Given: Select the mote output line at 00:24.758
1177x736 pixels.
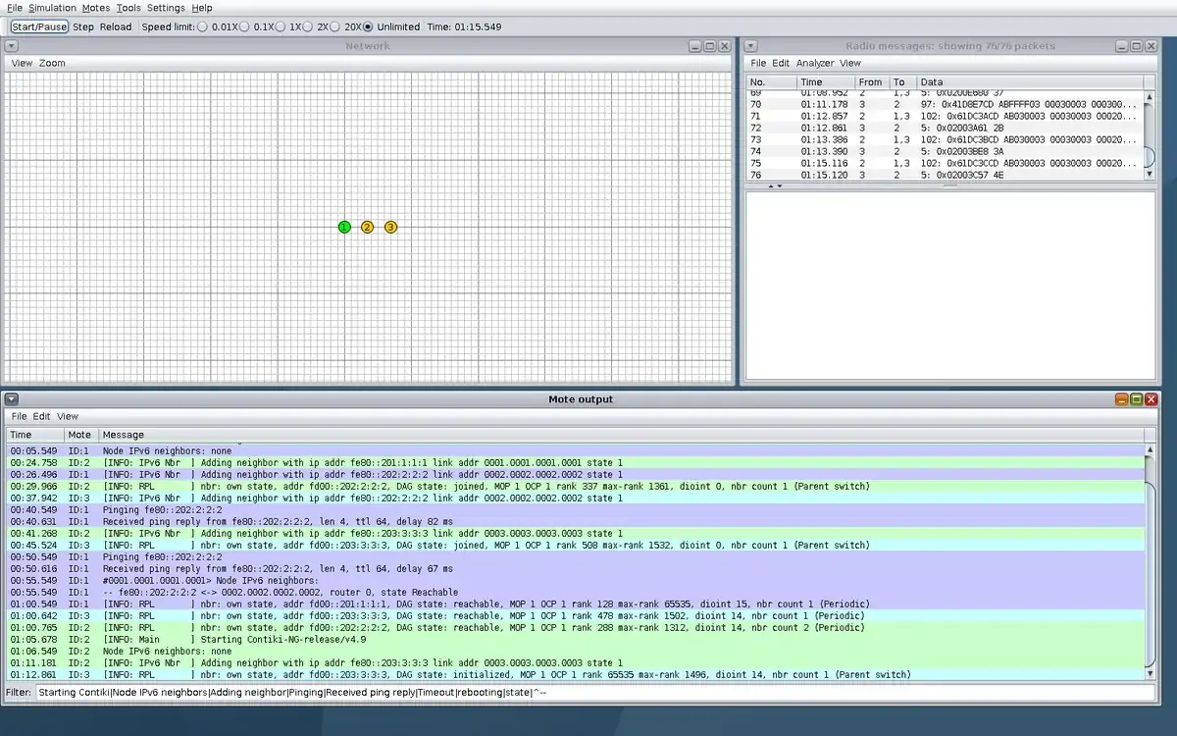Looking at the screenshot, I should (x=576, y=462).
